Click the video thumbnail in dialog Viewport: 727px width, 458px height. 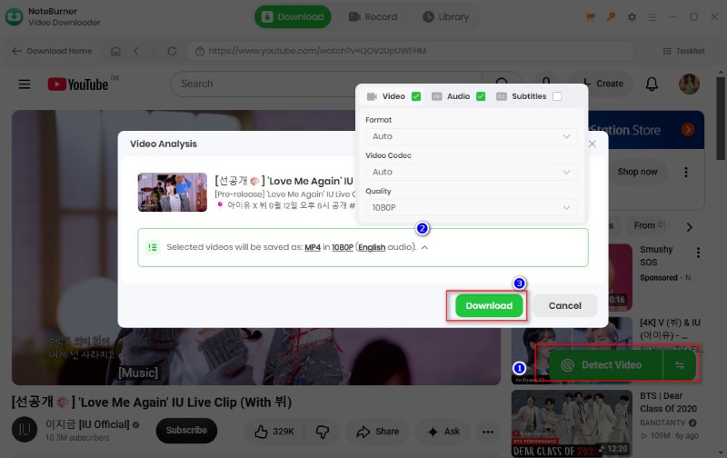pyautogui.click(x=173, y=193)
